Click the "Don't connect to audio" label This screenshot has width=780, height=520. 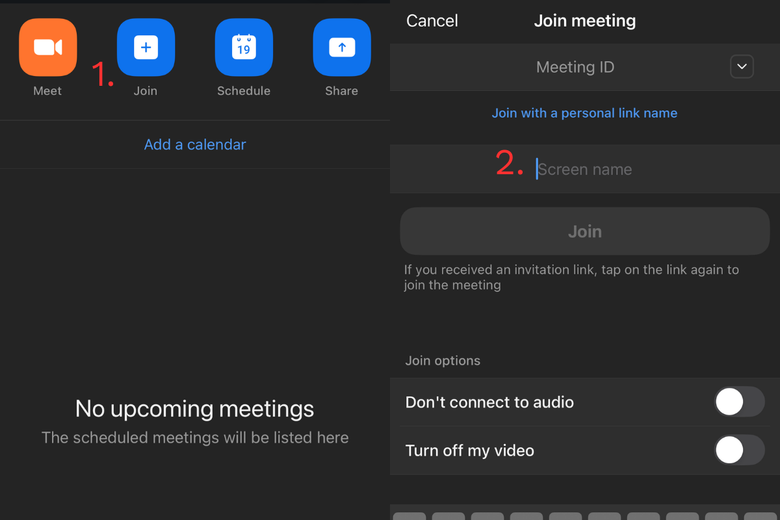489,402
